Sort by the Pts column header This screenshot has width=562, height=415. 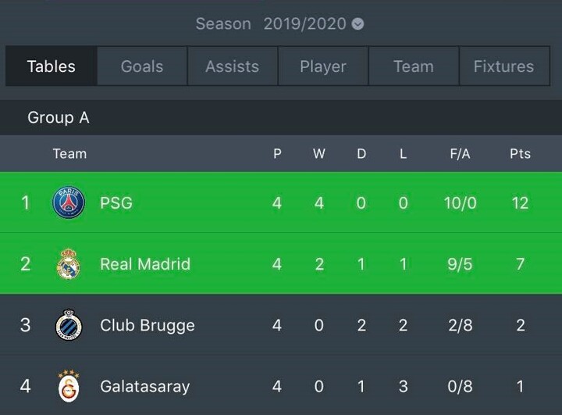coord(520,154)
